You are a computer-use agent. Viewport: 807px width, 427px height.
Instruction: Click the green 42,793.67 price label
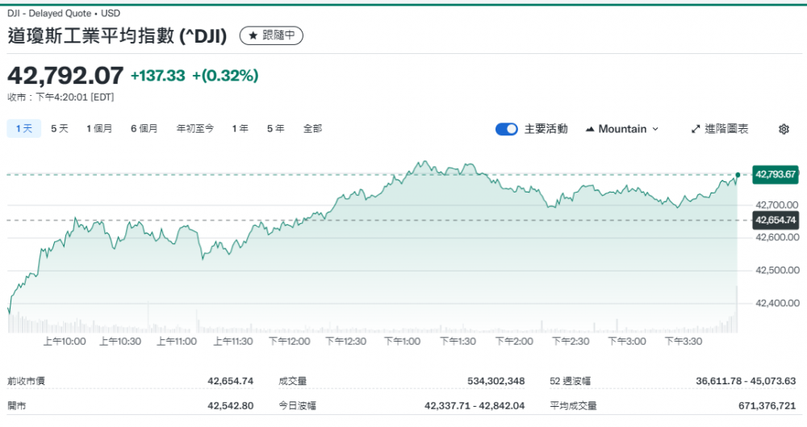[775, 174]
